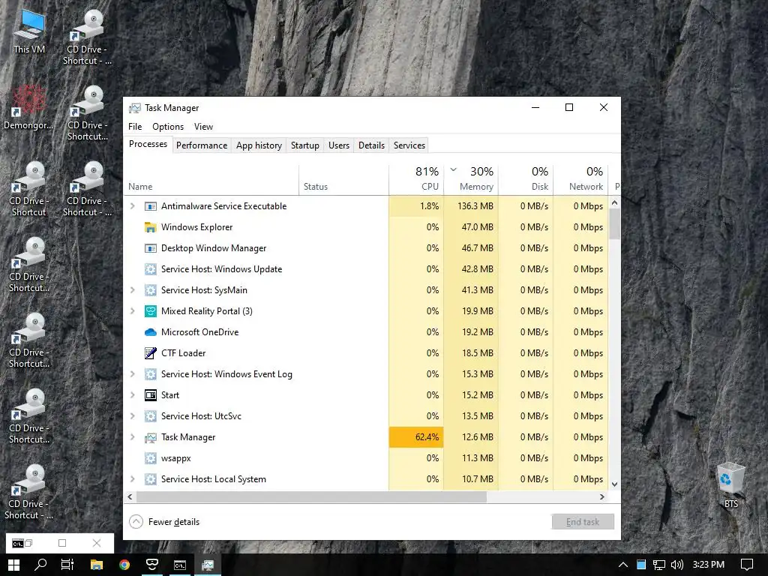Click the wsappx process gear icon
Viewport: 768px width, 576px height.
(150, 458)
